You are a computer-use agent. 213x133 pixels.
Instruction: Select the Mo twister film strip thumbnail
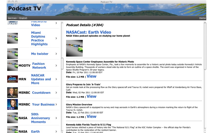pos(13,54)
